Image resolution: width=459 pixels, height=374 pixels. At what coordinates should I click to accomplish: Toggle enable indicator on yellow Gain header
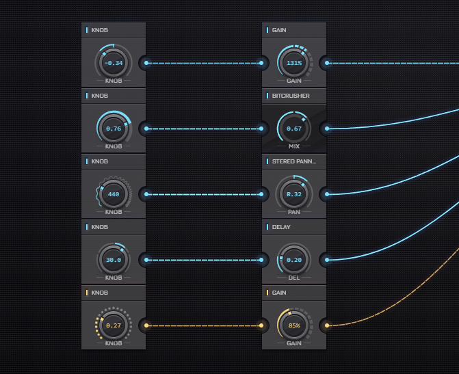(267, 293)
